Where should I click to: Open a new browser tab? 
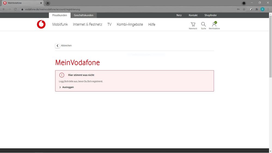48,3
